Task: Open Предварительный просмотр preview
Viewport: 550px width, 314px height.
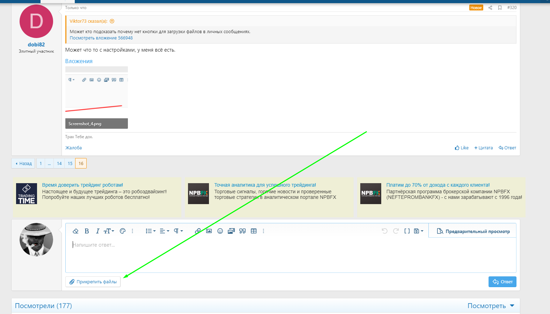Action: coord(473,231)
